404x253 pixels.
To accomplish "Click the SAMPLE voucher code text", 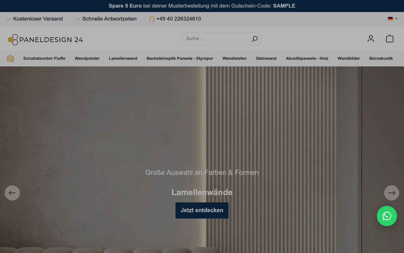I will pyautogui.click(x=284, y=6).
